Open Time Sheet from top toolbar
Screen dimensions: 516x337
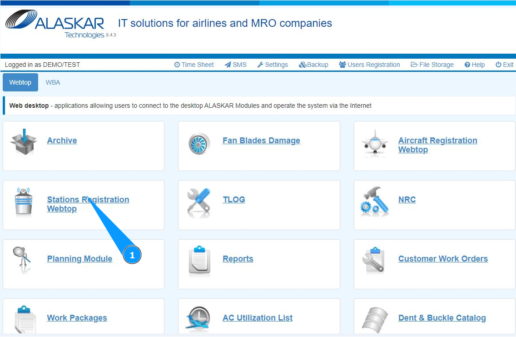(194, 65)
